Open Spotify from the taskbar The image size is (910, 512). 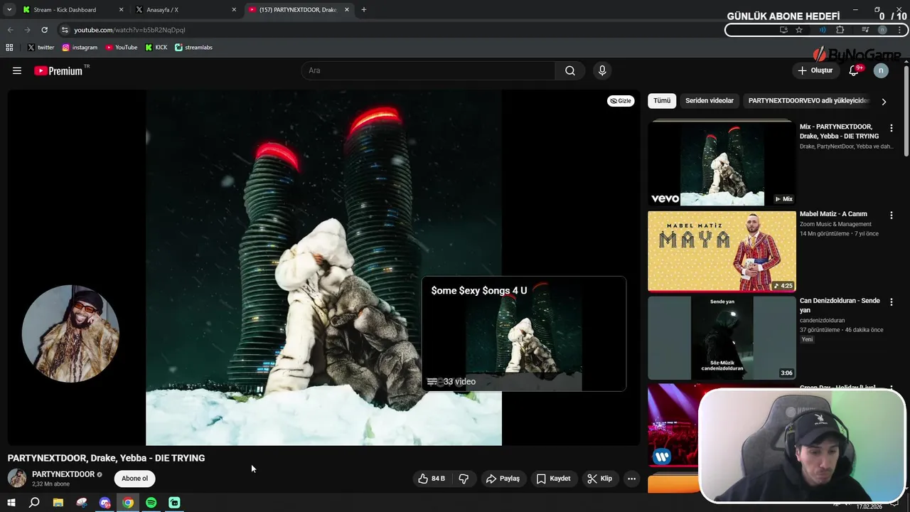pos(151,503)
